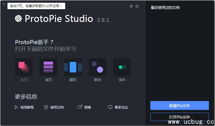The image size is (215, 126).
Task: Click the speech bubble icon beside 更多论坛
Action: pyautogui.click(x=110, y=107)
